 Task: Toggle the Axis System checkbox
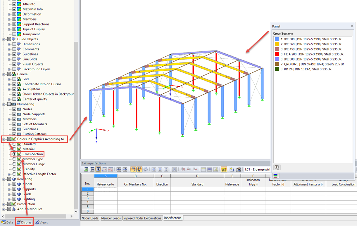[x=14, y=89]
